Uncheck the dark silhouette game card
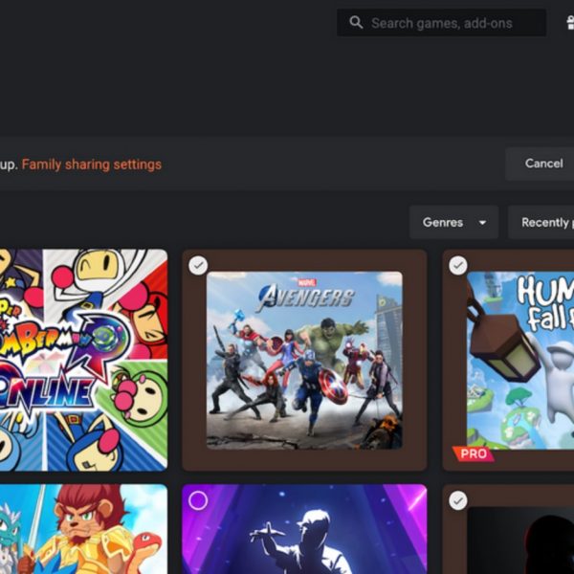The width and height of the screenshot is (574, 574). click(458, 500)
